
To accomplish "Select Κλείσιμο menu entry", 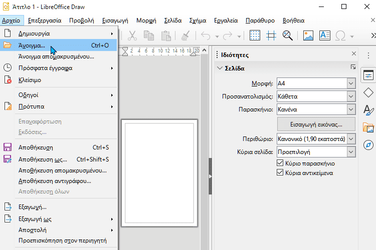I will (59, 80).
